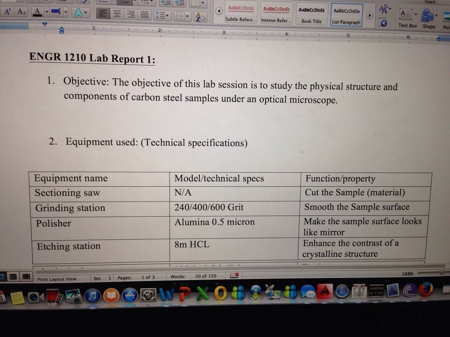The height and width of the screenshot is (337, 450).
Task: Open the borders dropdown arrow
Action: (187, 16)
